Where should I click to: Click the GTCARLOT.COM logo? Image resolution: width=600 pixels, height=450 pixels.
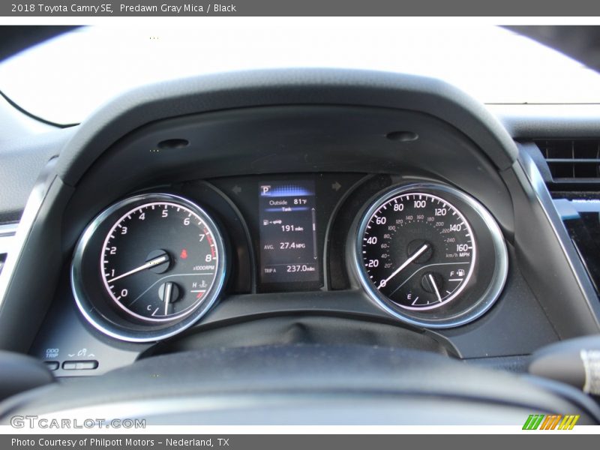(78, 422)
